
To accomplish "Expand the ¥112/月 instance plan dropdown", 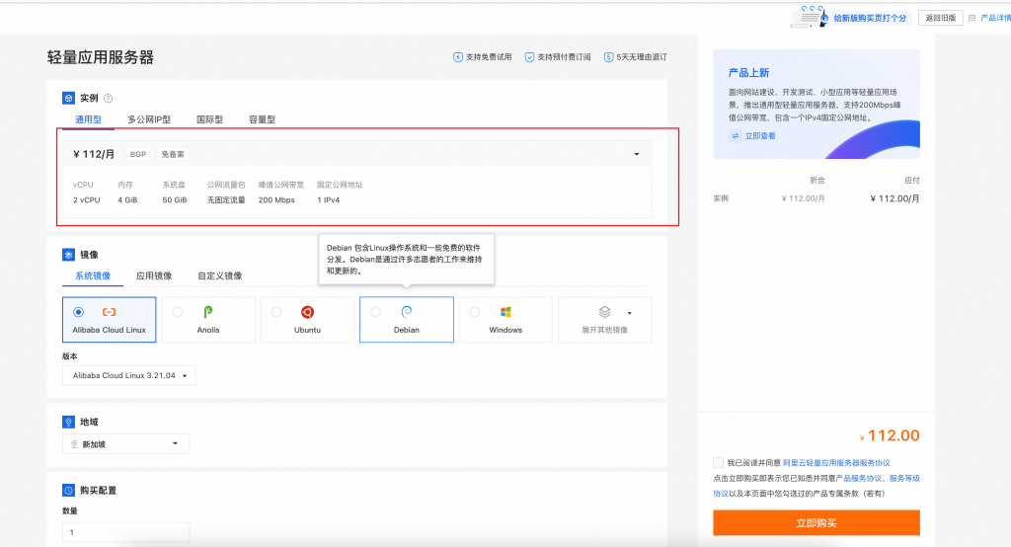I will point(636,154).
